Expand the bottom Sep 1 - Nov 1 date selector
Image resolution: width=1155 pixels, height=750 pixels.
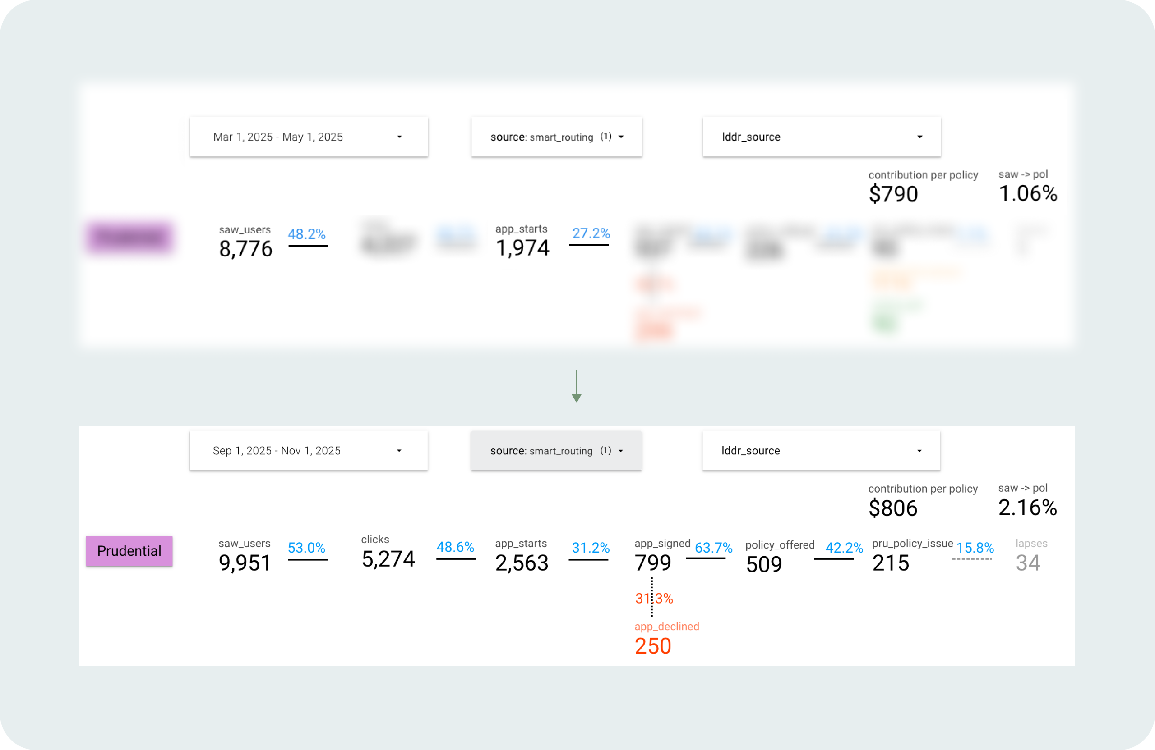click(x=309, y=450)
